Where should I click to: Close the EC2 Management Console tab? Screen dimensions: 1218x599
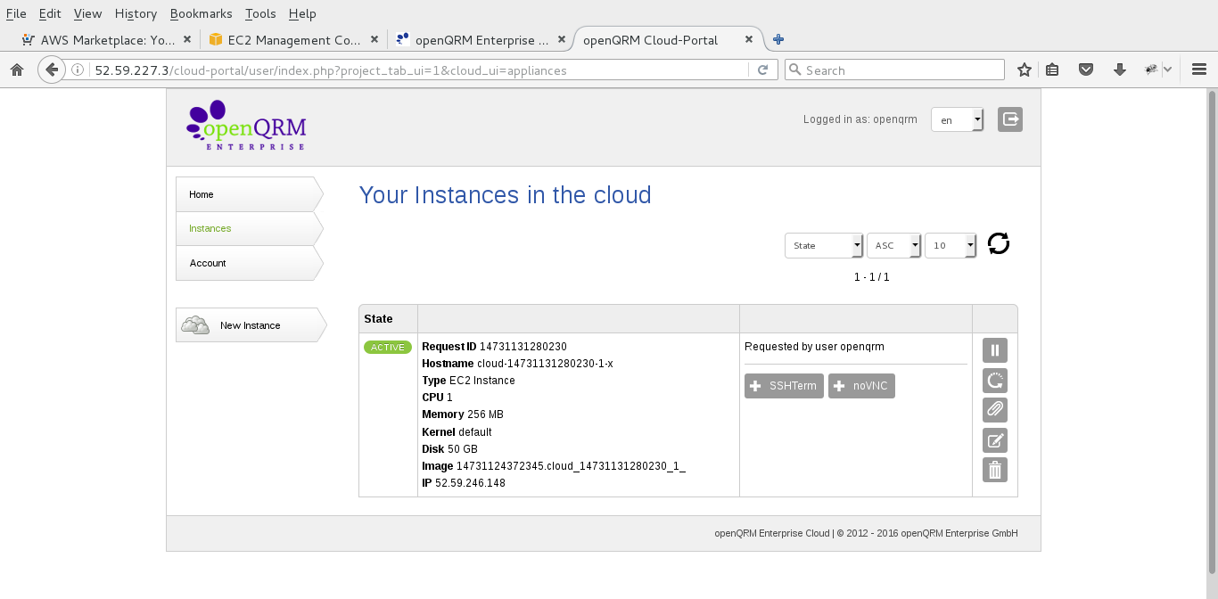pyautogui.click(x=374, y=39)
